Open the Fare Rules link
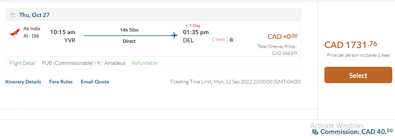This screenshot has width=395, height=139. pos(61,82)
